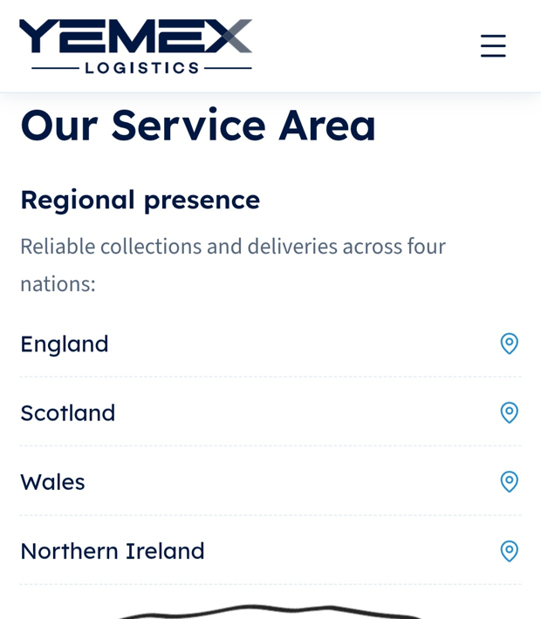Screen dimensions: 541x619
Task: Click the Reliable collections and deliveries text
Action: 233,265
